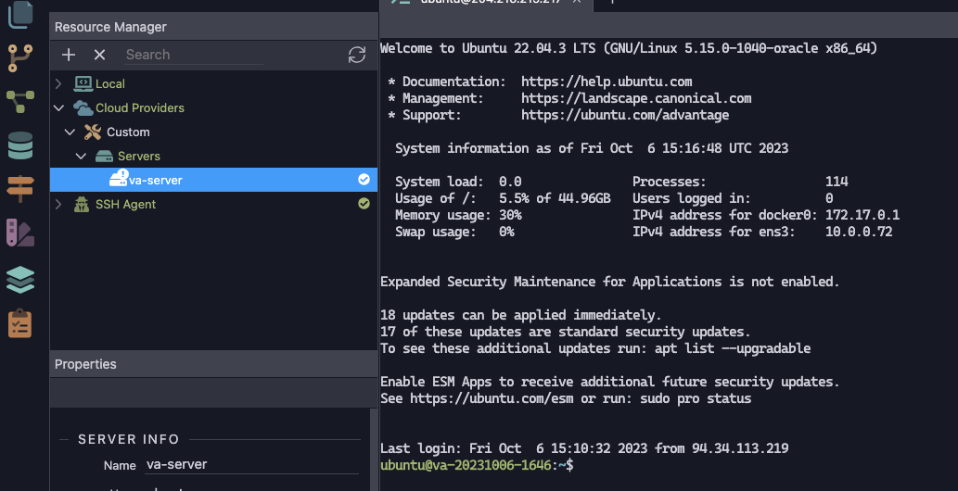958x491 pixels.
Task: Select the Cloud Providers label
Action: click(x=140, y=108)
